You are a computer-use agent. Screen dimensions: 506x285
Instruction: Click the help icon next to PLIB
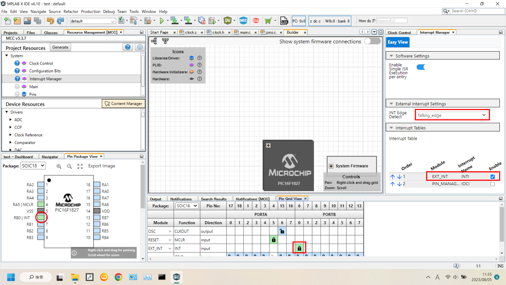point(200,65)
